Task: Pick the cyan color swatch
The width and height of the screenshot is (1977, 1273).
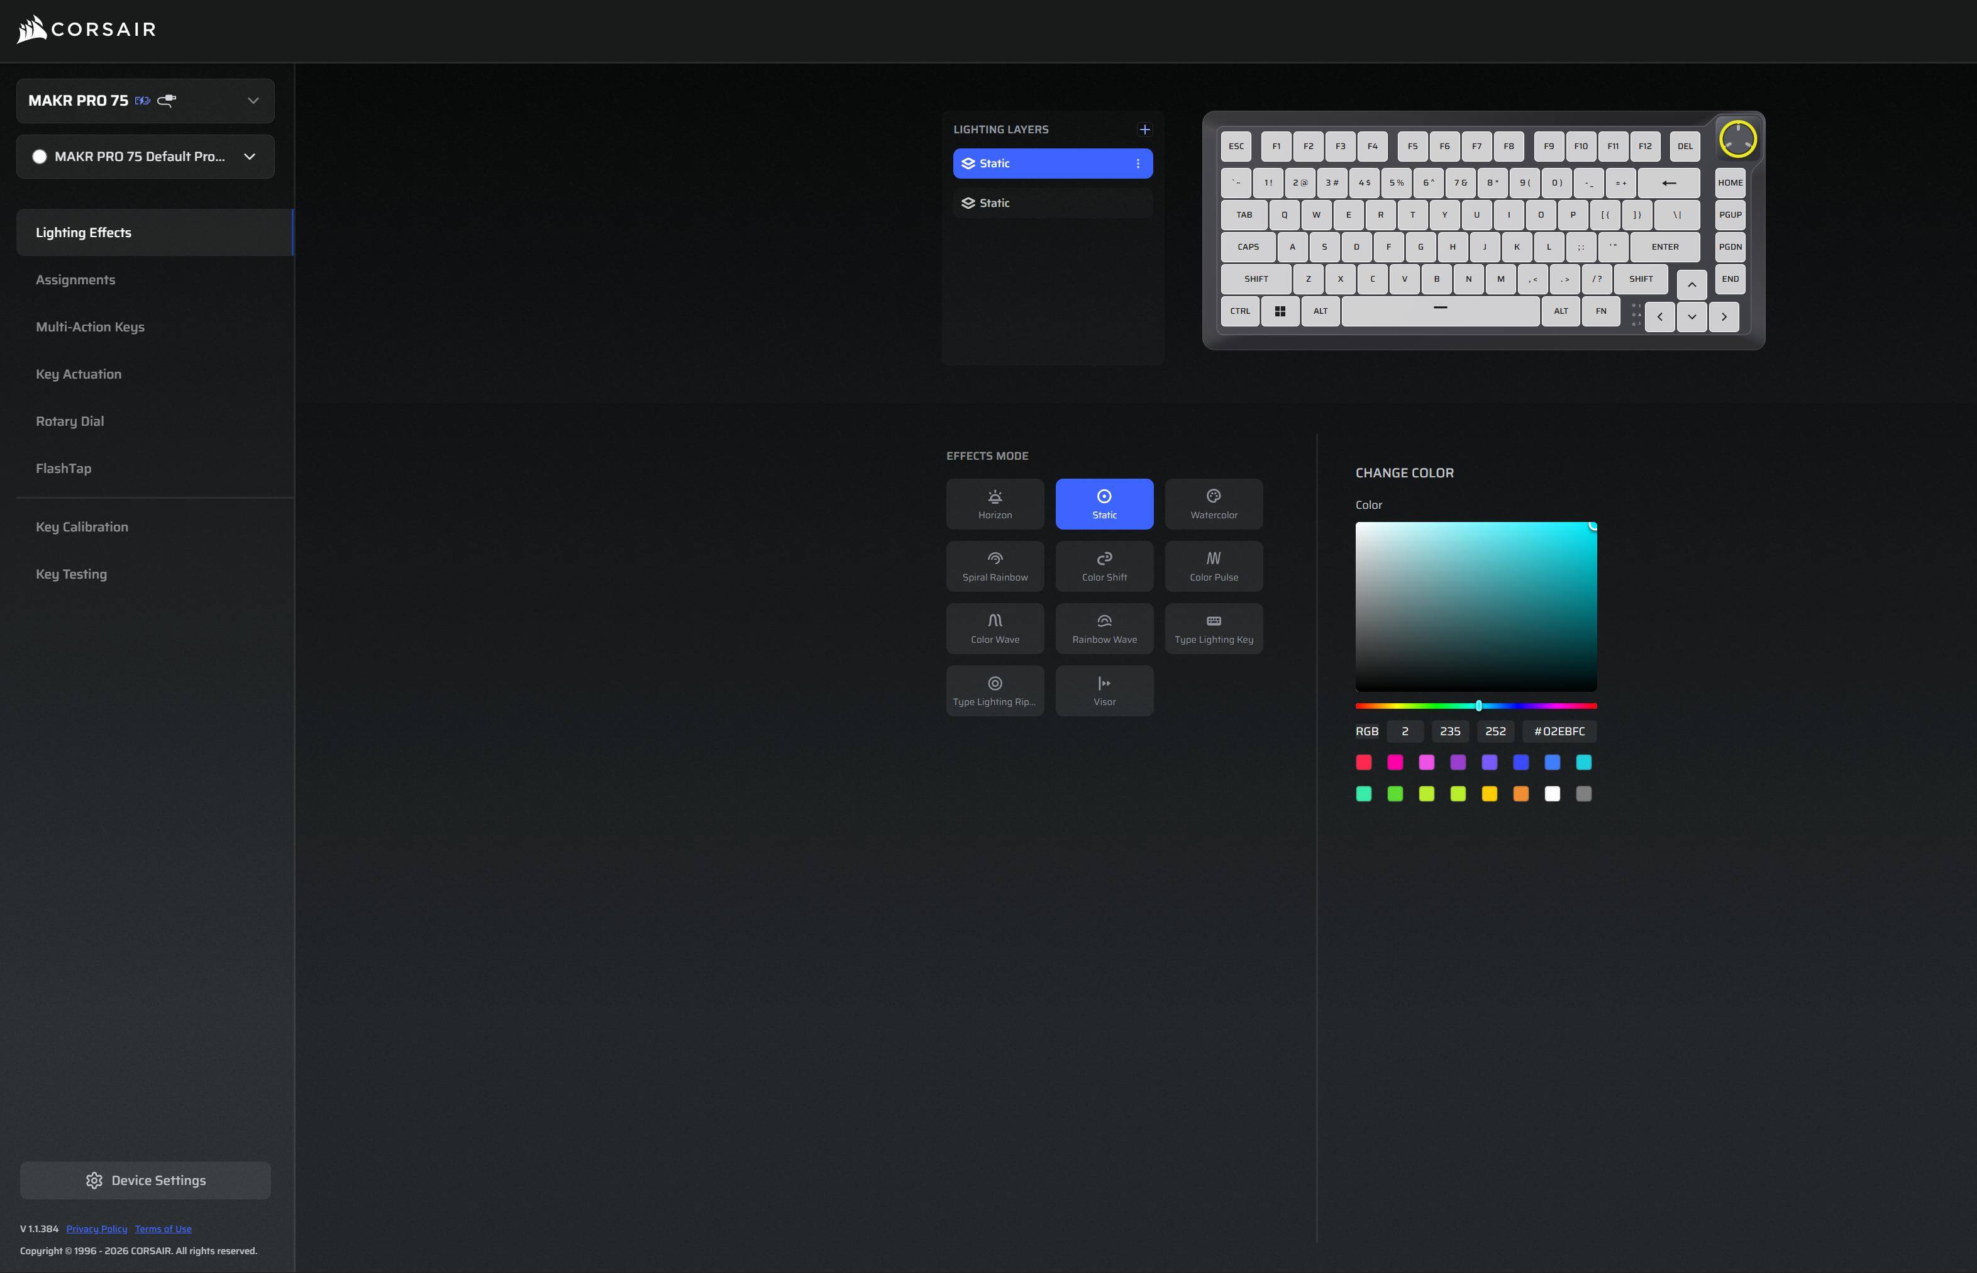Action: (1583, 762)
